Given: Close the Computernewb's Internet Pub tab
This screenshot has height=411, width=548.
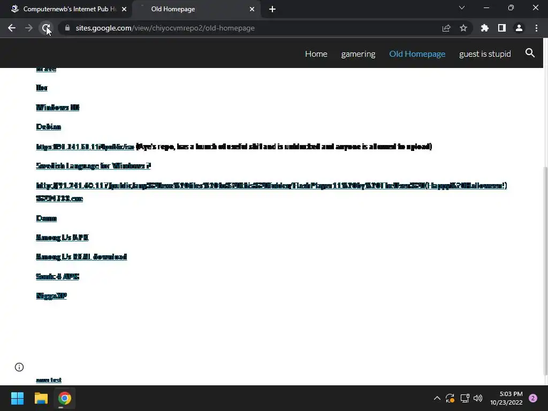Looking at the screenshot, I should tap(124, 9).
